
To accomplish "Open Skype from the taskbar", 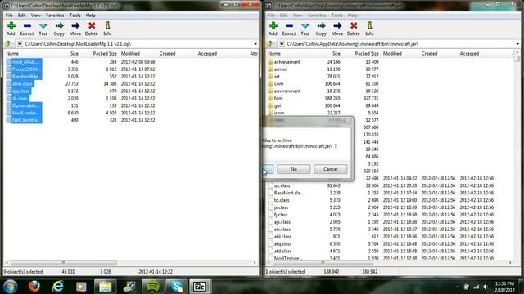I will tap(177, 287).
